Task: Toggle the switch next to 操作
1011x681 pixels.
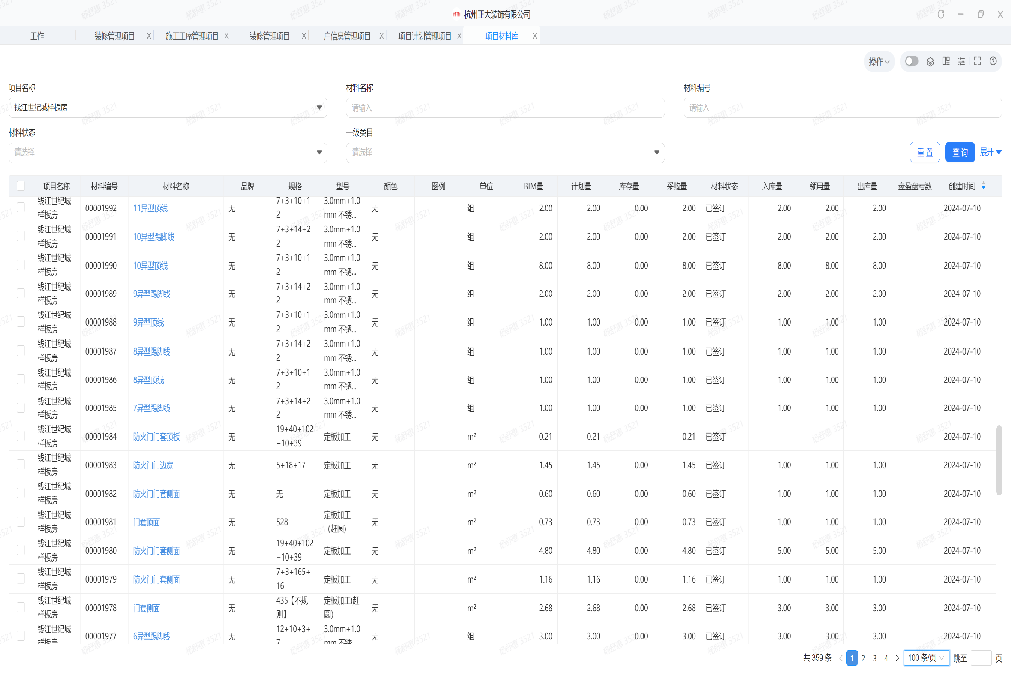Action: [x=911, y=61]
